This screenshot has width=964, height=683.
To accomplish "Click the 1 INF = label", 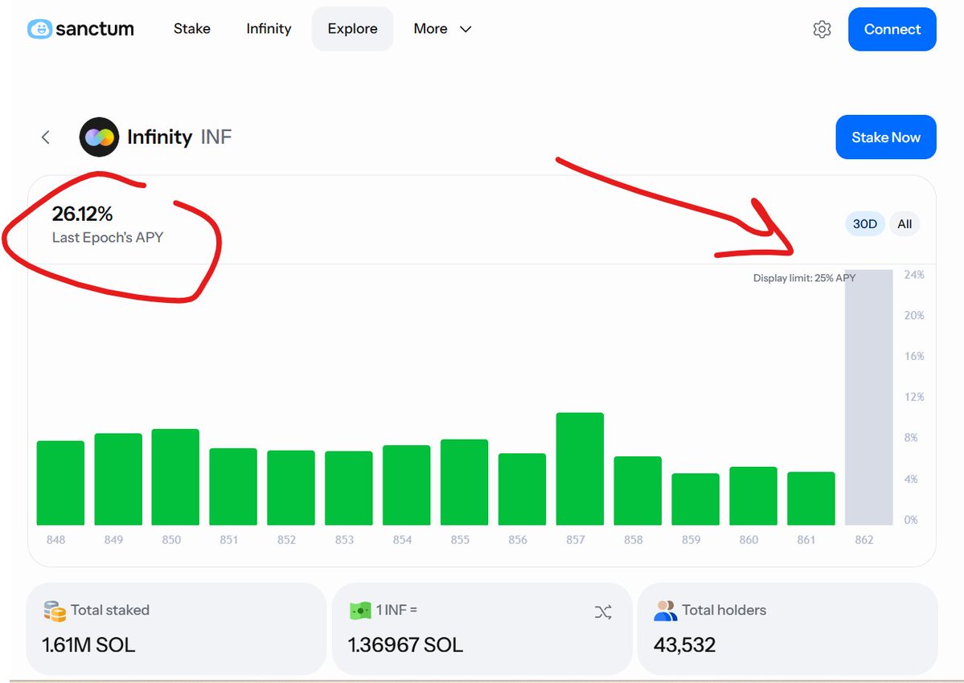I will pos(396,610).
